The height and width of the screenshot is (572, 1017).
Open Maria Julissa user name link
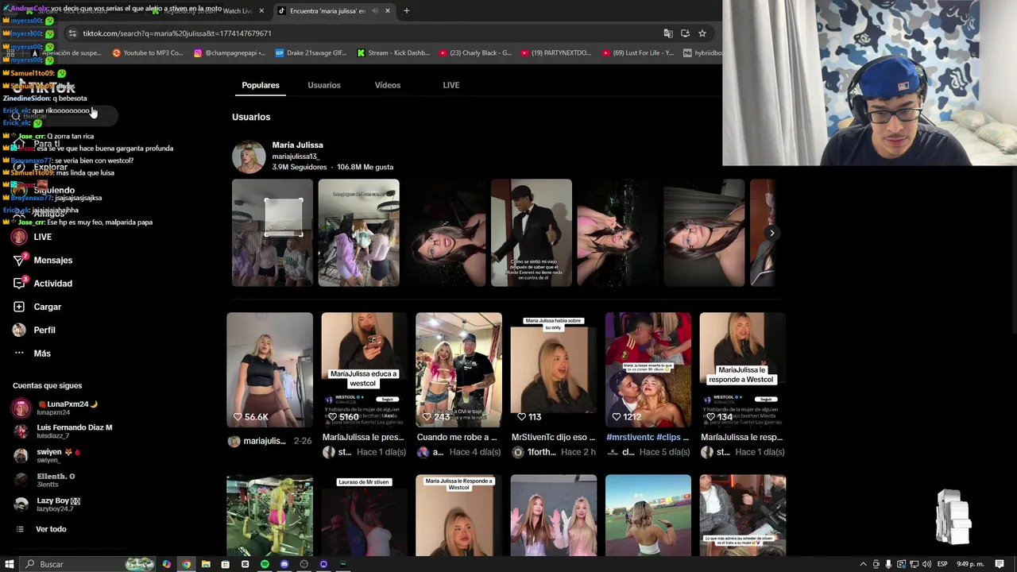click(297, 145)
